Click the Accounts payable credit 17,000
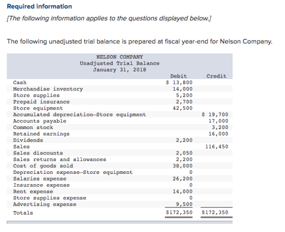Screen dimensions: 285x232 coord(218,121)
